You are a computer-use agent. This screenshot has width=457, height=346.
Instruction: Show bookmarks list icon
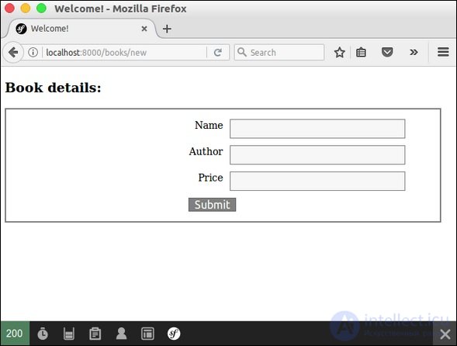tap(361, 53)
